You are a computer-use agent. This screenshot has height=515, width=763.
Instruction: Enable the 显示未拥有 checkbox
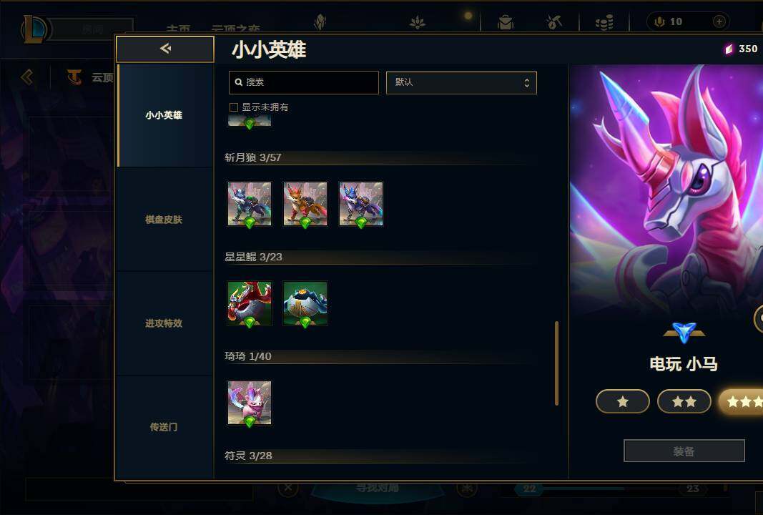click(x=234, y=107)
